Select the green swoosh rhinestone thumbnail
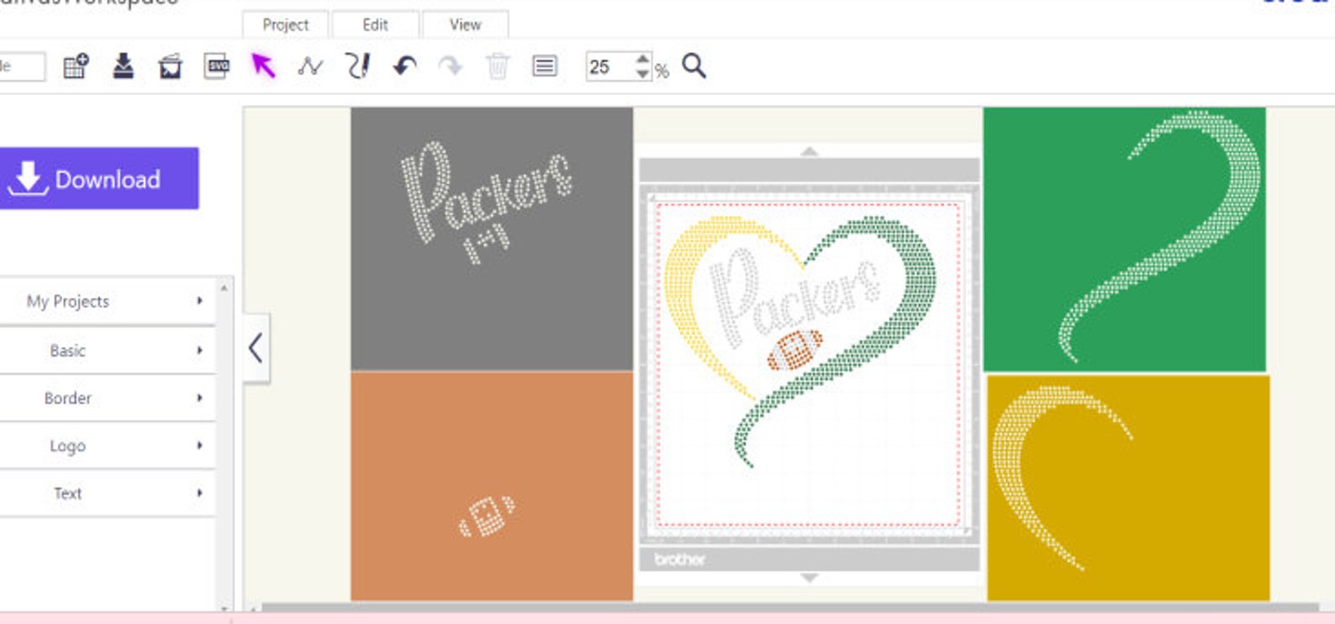 (1125, 239)
